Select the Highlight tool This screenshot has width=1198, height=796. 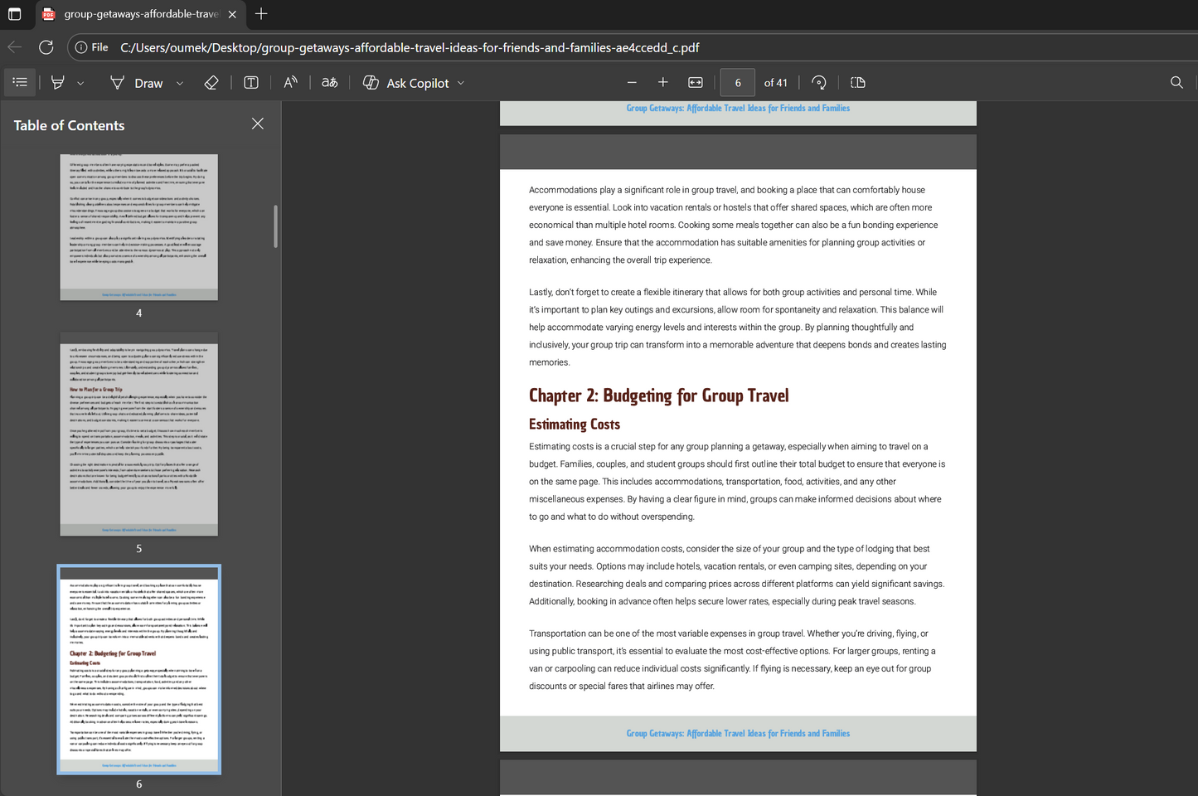pyautogui.click(x=57, y=82)
